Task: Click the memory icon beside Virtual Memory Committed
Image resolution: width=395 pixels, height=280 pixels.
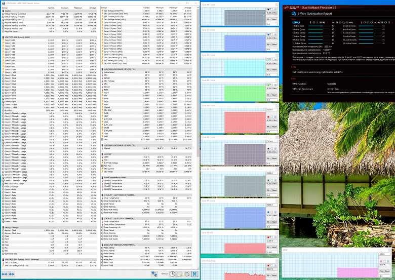Action: coord(3,14)
